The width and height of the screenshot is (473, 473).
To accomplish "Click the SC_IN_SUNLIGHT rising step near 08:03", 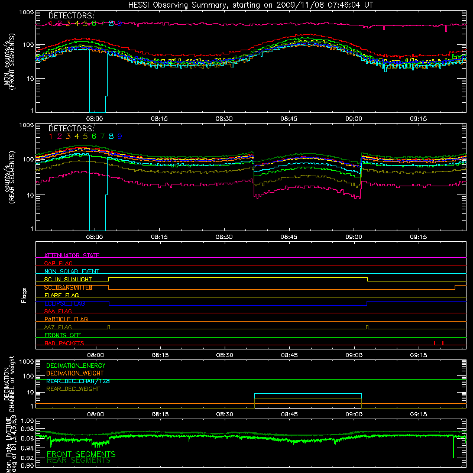I will pyautogui.click(x=108, y=279).
